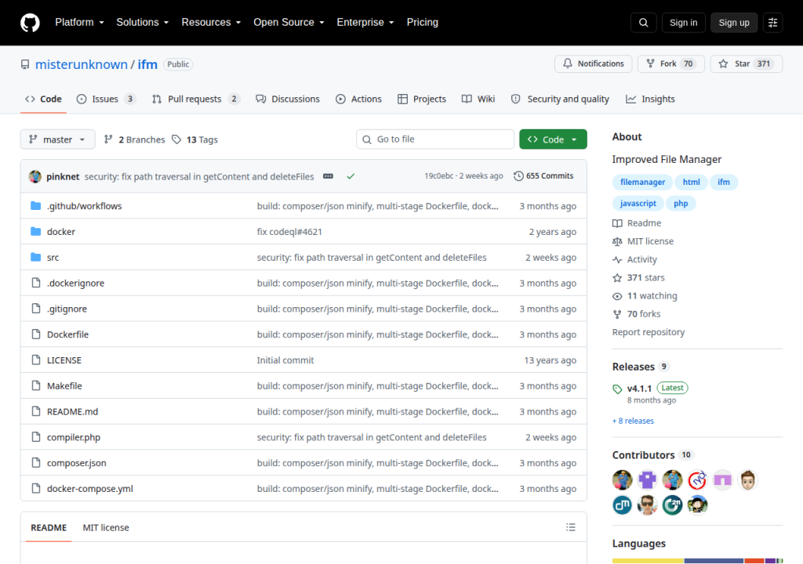
Task: Click the languages color bar
Action: (x=697, y=561)
